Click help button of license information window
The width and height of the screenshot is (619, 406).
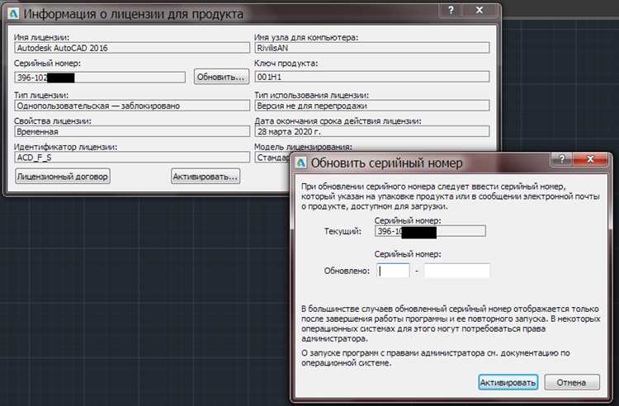click(451, 10)
